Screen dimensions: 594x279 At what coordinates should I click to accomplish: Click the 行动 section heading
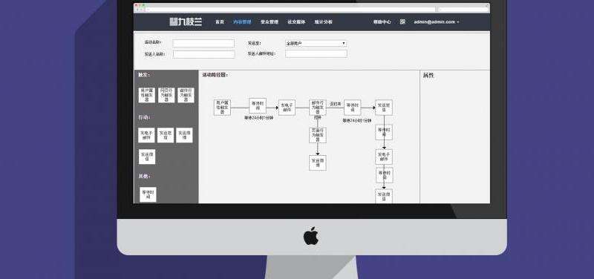pos(144,118)
